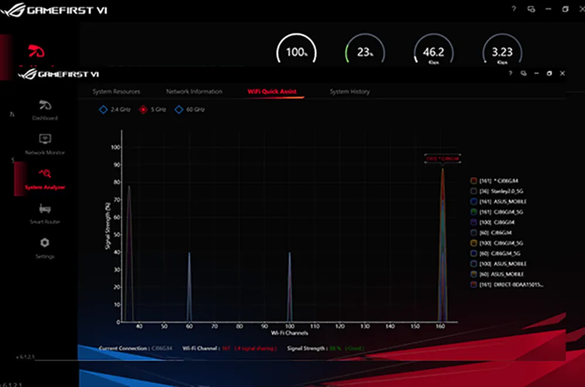Select the 2.4 GHz band option
Image resolution: width=585 pixels, height=387 pixels.
pyautogui.click(x=103, y=109)
